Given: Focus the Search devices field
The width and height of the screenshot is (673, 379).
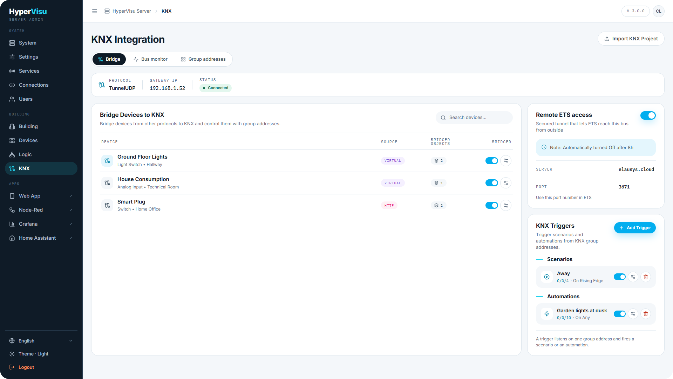Looking at the screenshot, I should point(474,118).
